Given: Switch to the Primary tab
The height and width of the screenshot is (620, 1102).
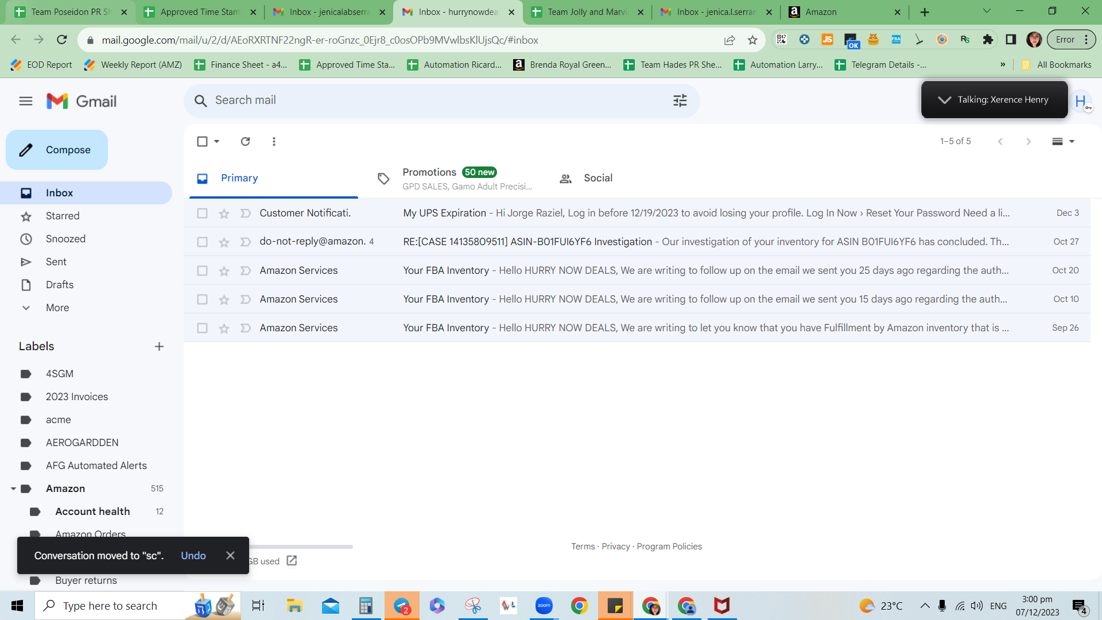Looking at the screenshot, I should pos(274,179).
